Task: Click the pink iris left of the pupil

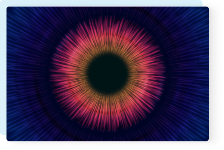Action: 65,74
